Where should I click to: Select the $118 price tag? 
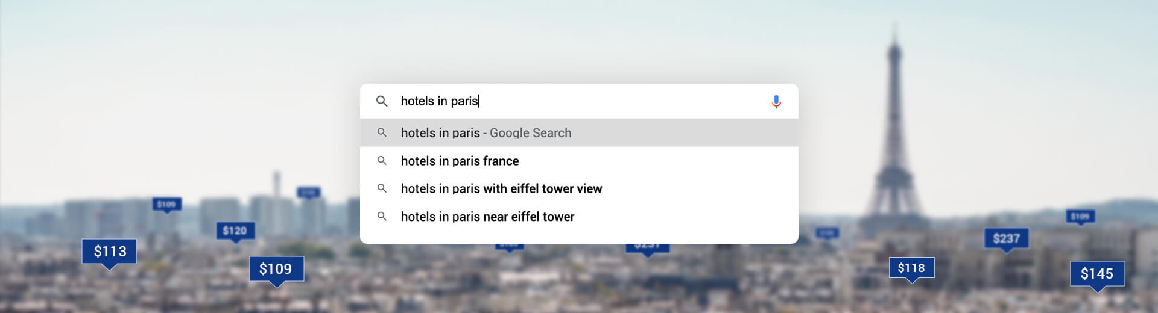911,268
